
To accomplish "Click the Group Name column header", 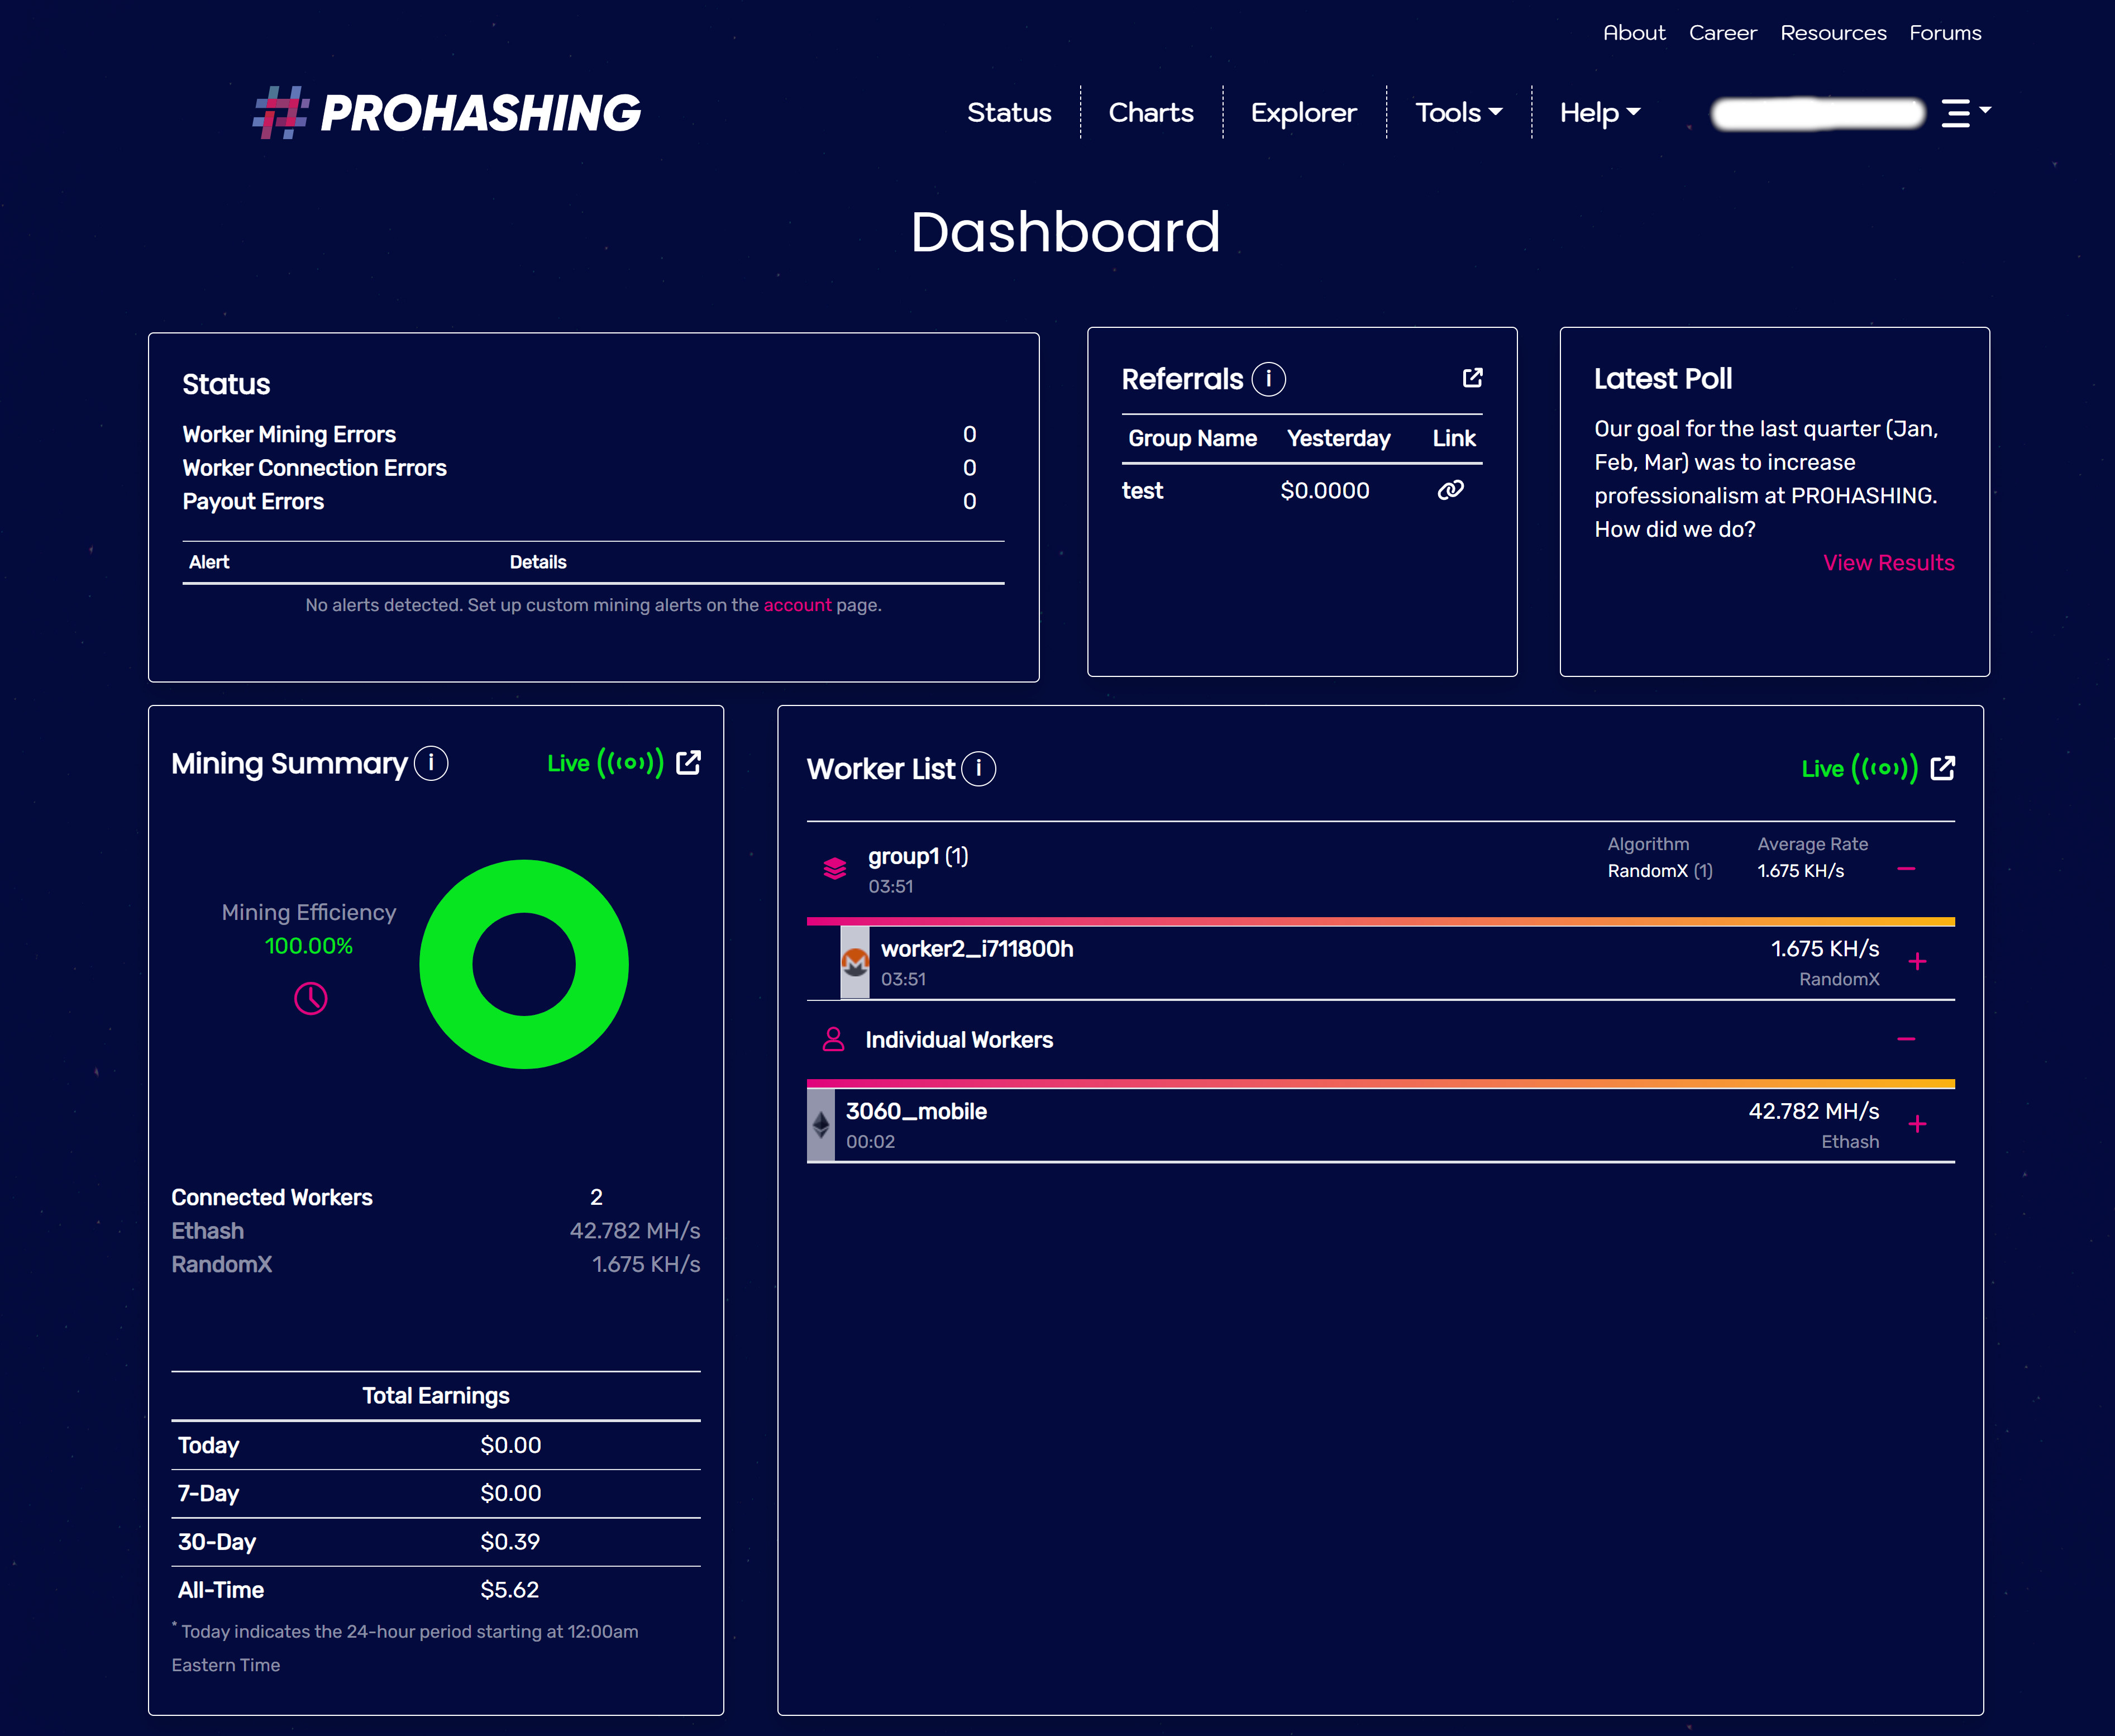I will tap(1192, 438).
